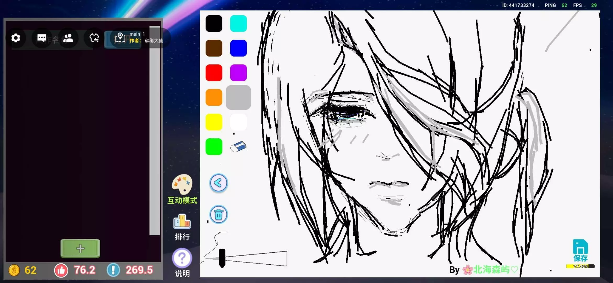Select the gray color swatch
613x283 pixels.
click(238, 97)
